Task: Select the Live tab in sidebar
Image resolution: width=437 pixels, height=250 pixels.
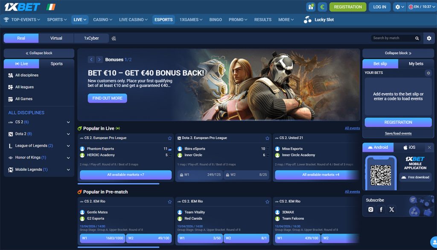Action: click(x=21, y=64)
